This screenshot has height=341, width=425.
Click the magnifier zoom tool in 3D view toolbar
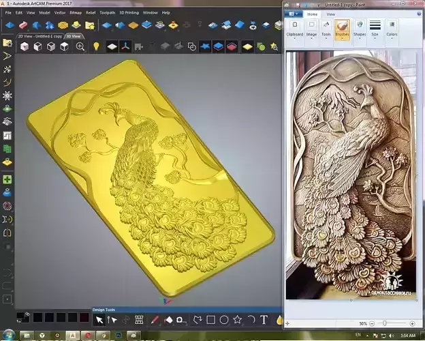(80, 46)
